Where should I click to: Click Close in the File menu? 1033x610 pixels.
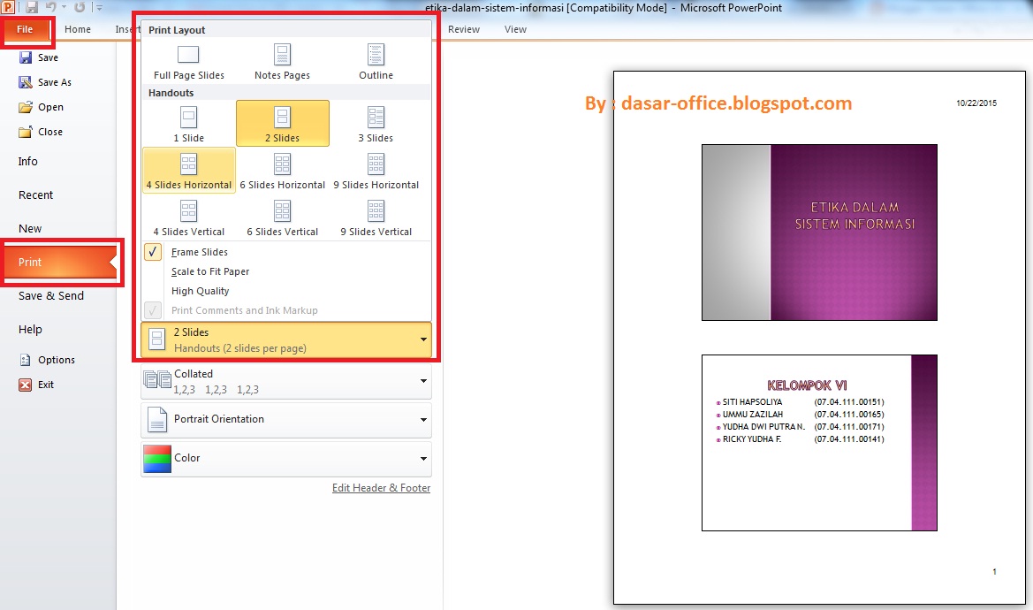[x=41, y=132]
